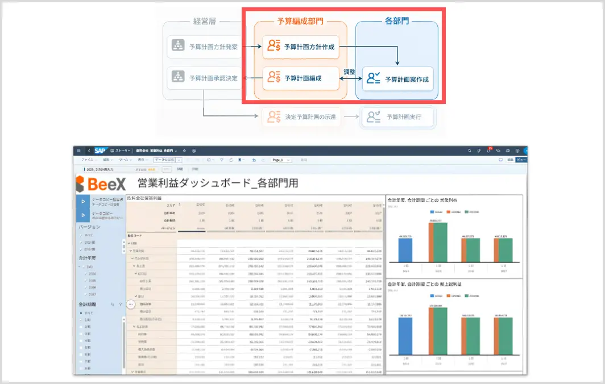The width and height of the screenshot is (605, 384).
Task: Collapse the top 総勘定 account row chevron
Action: click(x=129, y=243)
